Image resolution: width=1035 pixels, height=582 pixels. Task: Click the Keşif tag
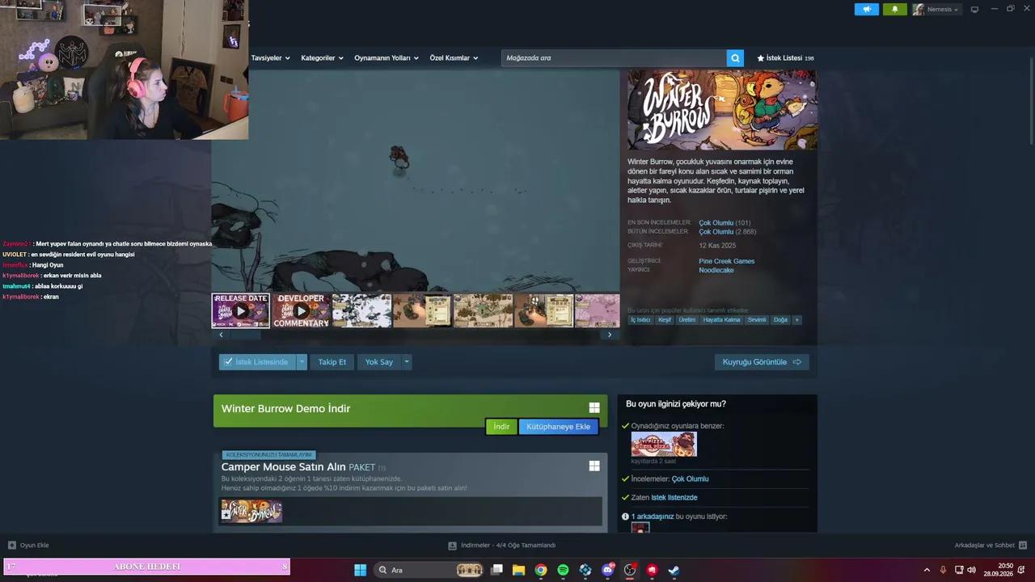tap(665, 320)
